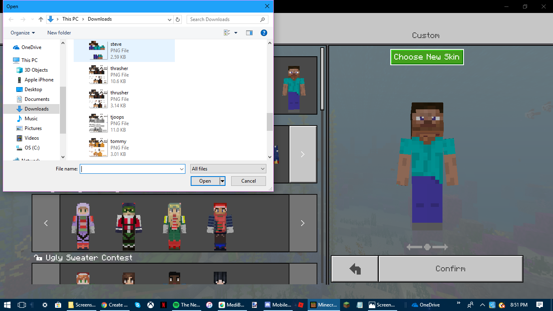Open Videos folder in sidebar
The width and height of the screenshot is (553, 311).
pyautogui.click(x=32, y=138)
